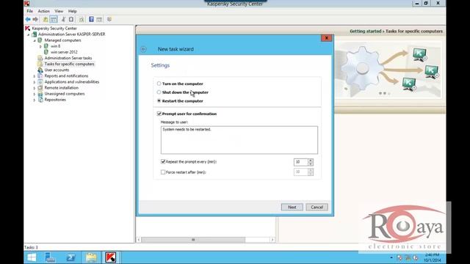Open PowerShell from the taskbar

[x=70, y=257]
